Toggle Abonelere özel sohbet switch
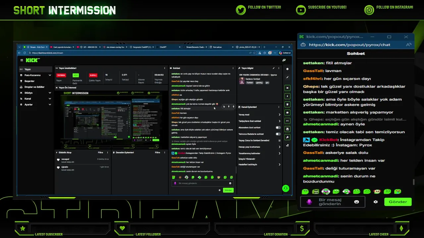Image resolution: width=424 pixels, height=238 pixels. (278, 128)
